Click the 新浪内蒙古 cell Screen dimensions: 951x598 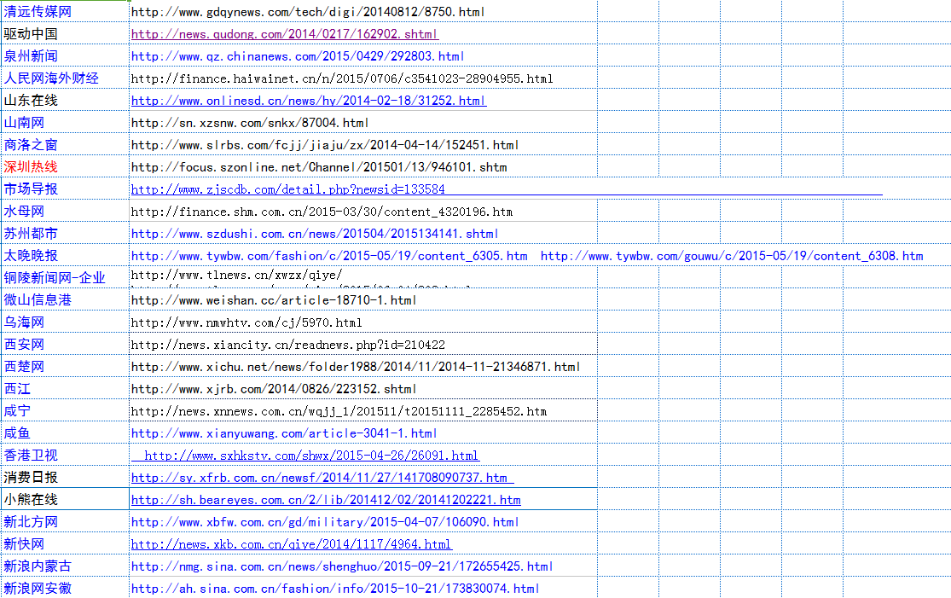(65, 566)
